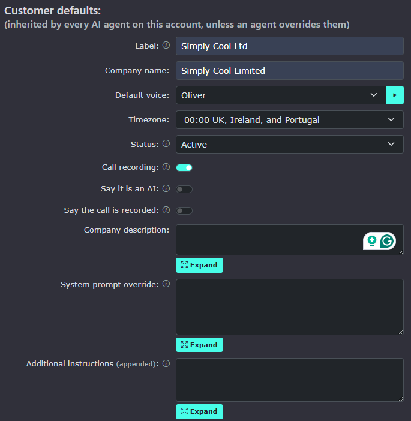Click the Company name field with Simply Cool Limited
411x421 pixels.
(x=290, y=70)
